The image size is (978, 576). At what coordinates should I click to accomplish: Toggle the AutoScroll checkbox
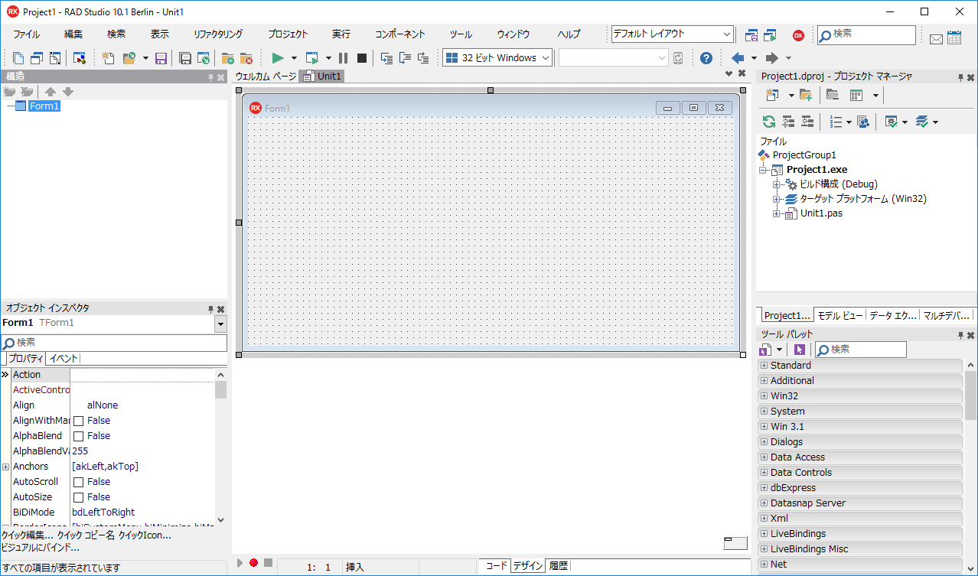(78, 482)
